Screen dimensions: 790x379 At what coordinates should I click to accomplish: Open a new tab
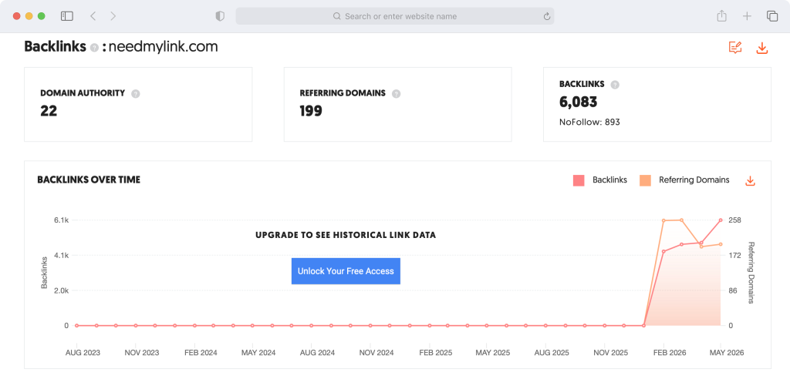747,16
